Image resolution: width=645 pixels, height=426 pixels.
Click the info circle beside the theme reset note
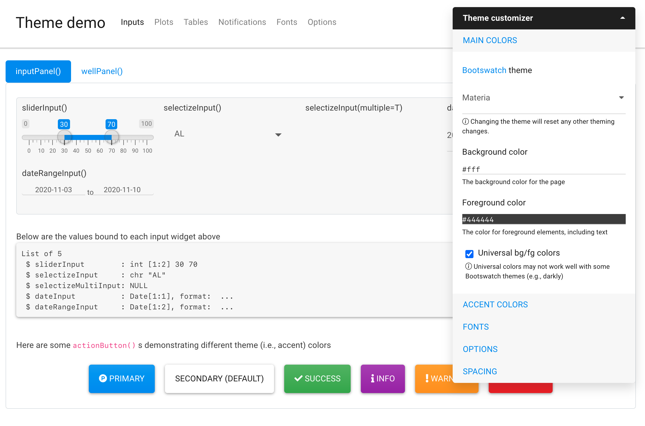pyautogui.click(x=466, y=121)
